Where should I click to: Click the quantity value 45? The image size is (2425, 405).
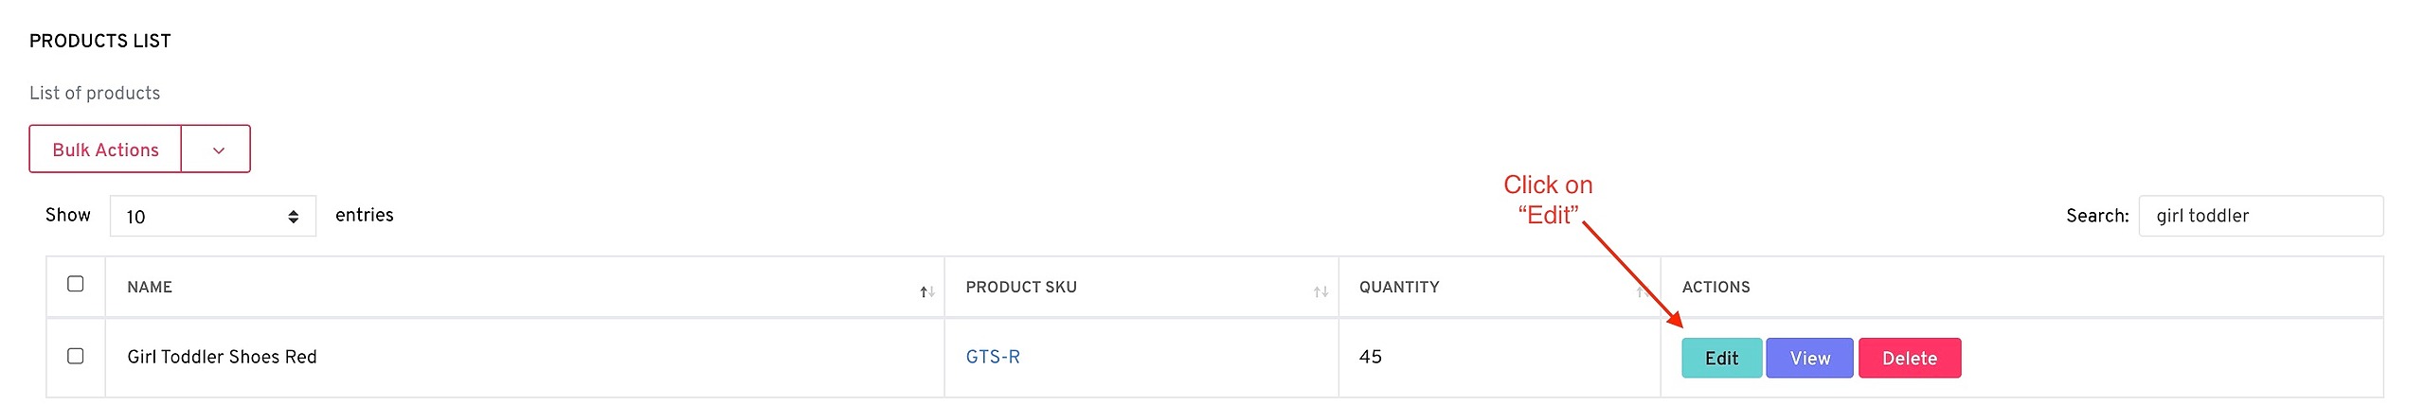click(1370, 357)
